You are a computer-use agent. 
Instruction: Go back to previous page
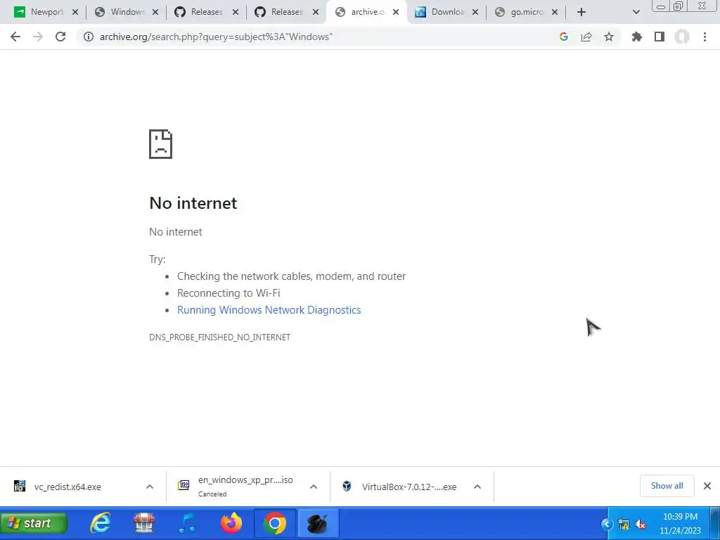pos(15,37)
